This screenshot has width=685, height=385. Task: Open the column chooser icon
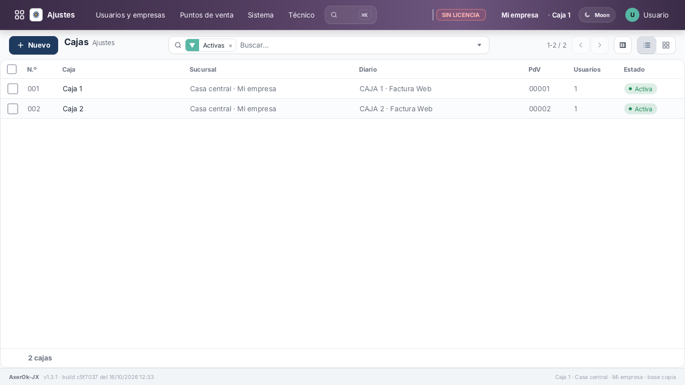[623, 45]
